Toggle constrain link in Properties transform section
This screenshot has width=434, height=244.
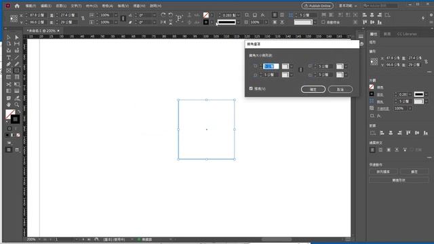(x=427, y=62)
